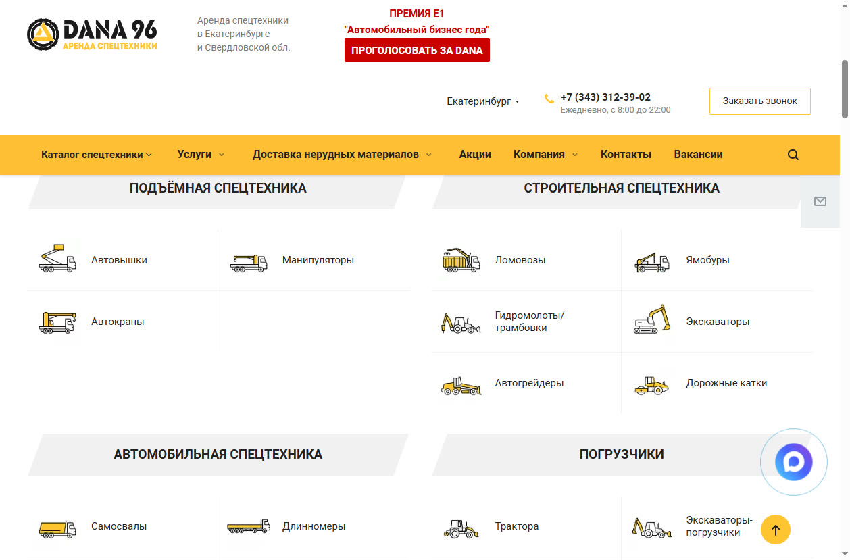Click the ПРОГОЛОСОВАТЬ ЗА DANA button
This screenshot has height=560, width=850.
pyautogui.click(x=417, y=50)
